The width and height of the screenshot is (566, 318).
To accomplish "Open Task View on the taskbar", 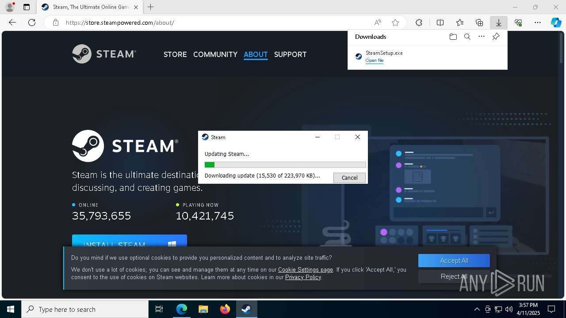I will [159, 309].
